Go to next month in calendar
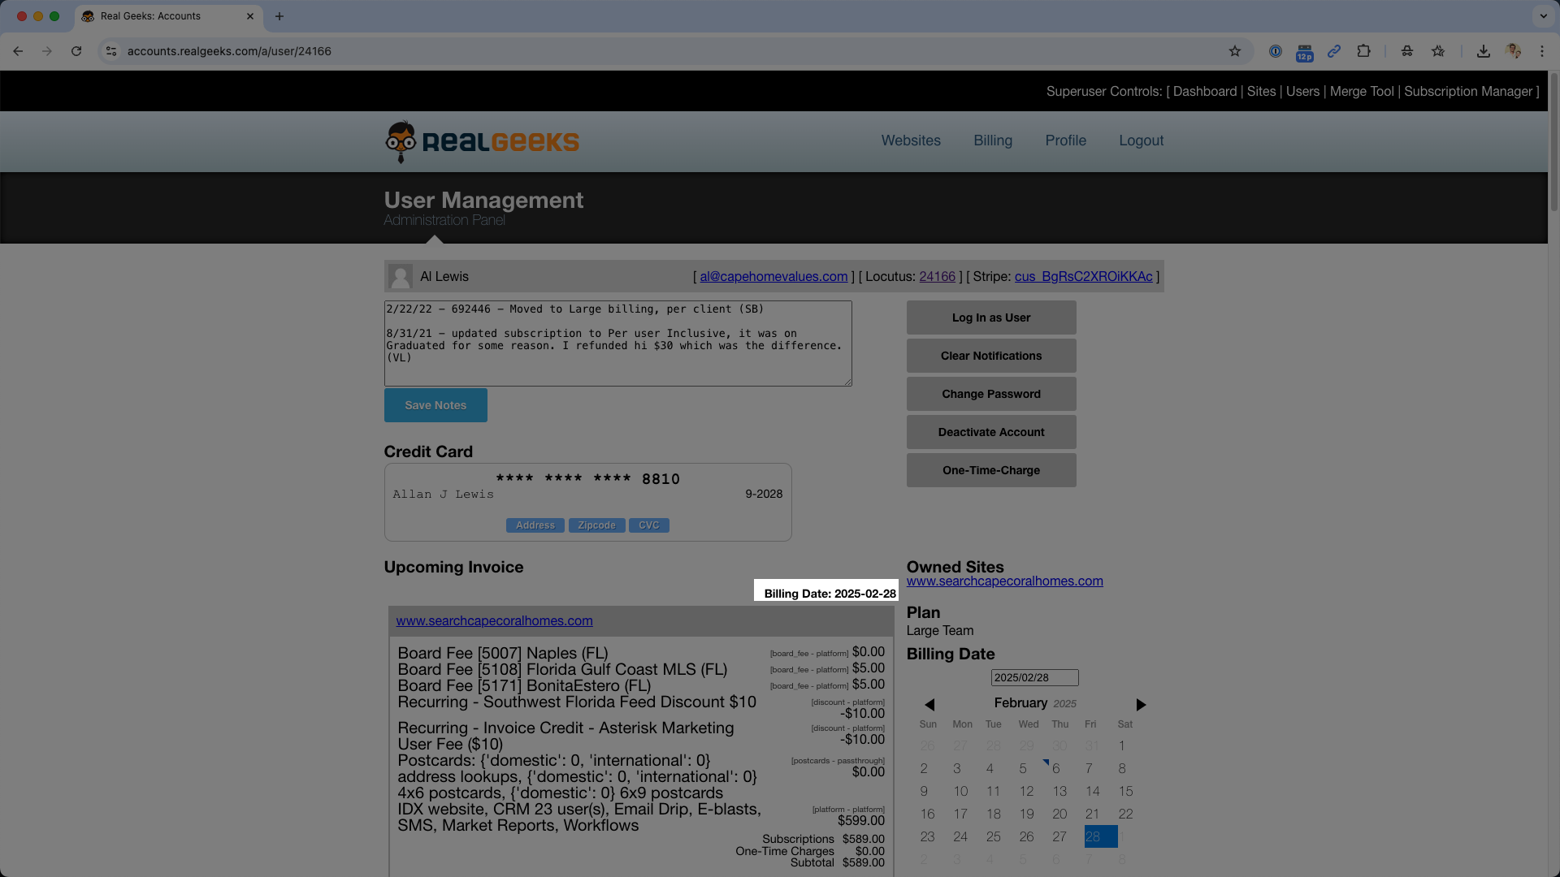This screenshot has width=1560, height=877. pos(1141,705)
